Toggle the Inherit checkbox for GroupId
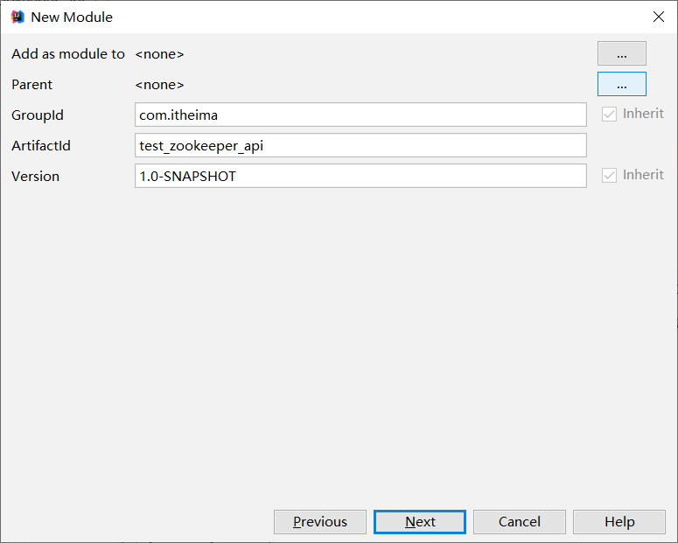This screenshot has width=678, height=543. pos(610,115)
